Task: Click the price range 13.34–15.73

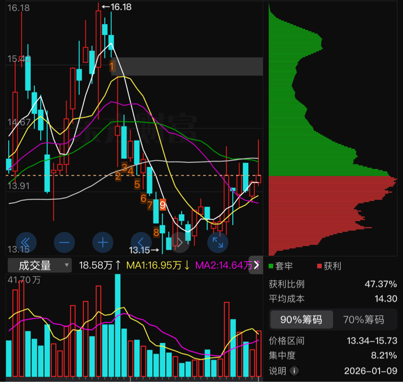Action: (x=372, y=341)
